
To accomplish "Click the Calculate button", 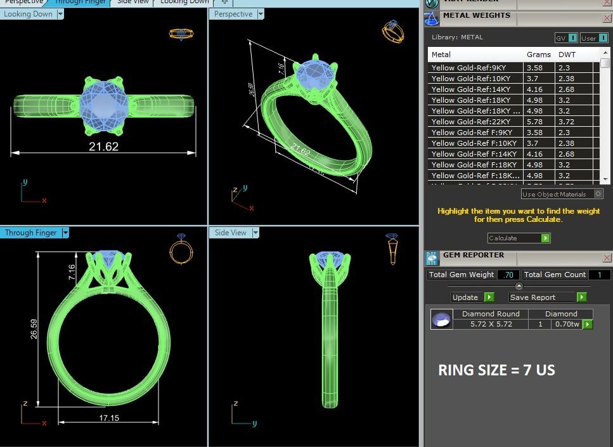I will click(519, 238).
